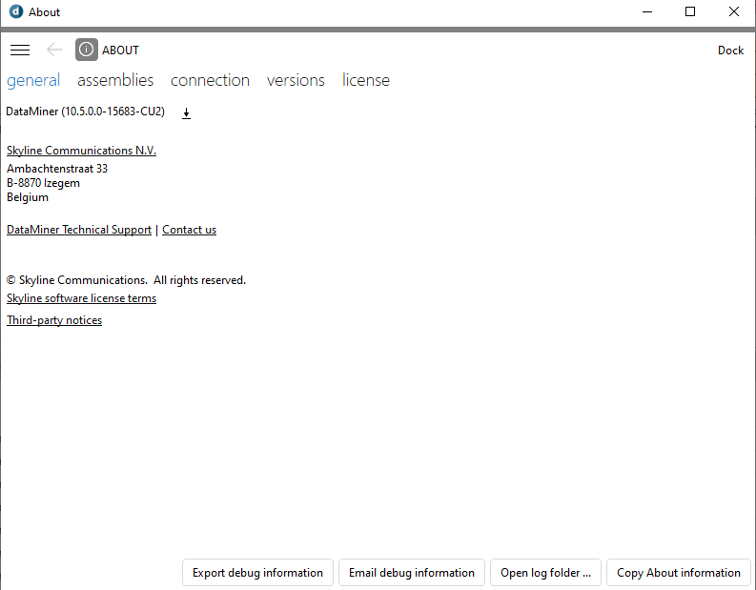Switch to the general tab
Image resolution: width=756 pixels, height=590 pixels.
33,80
